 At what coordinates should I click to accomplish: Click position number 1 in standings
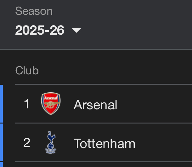tap(27, 104)
